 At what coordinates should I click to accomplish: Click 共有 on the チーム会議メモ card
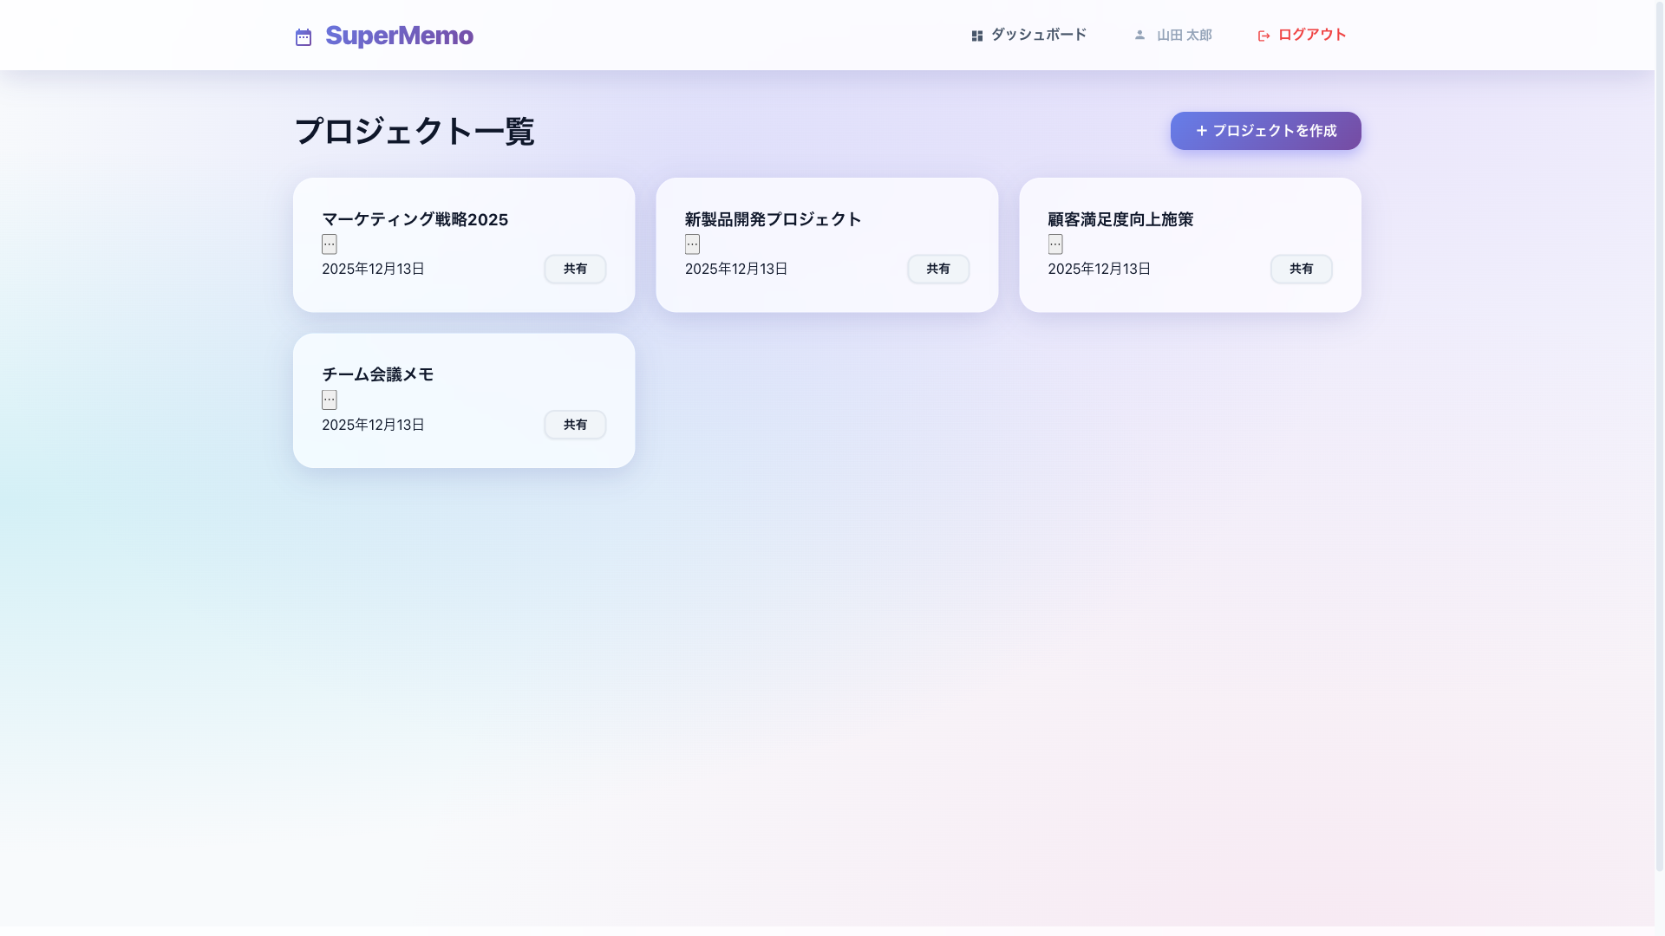click(574, 425)
